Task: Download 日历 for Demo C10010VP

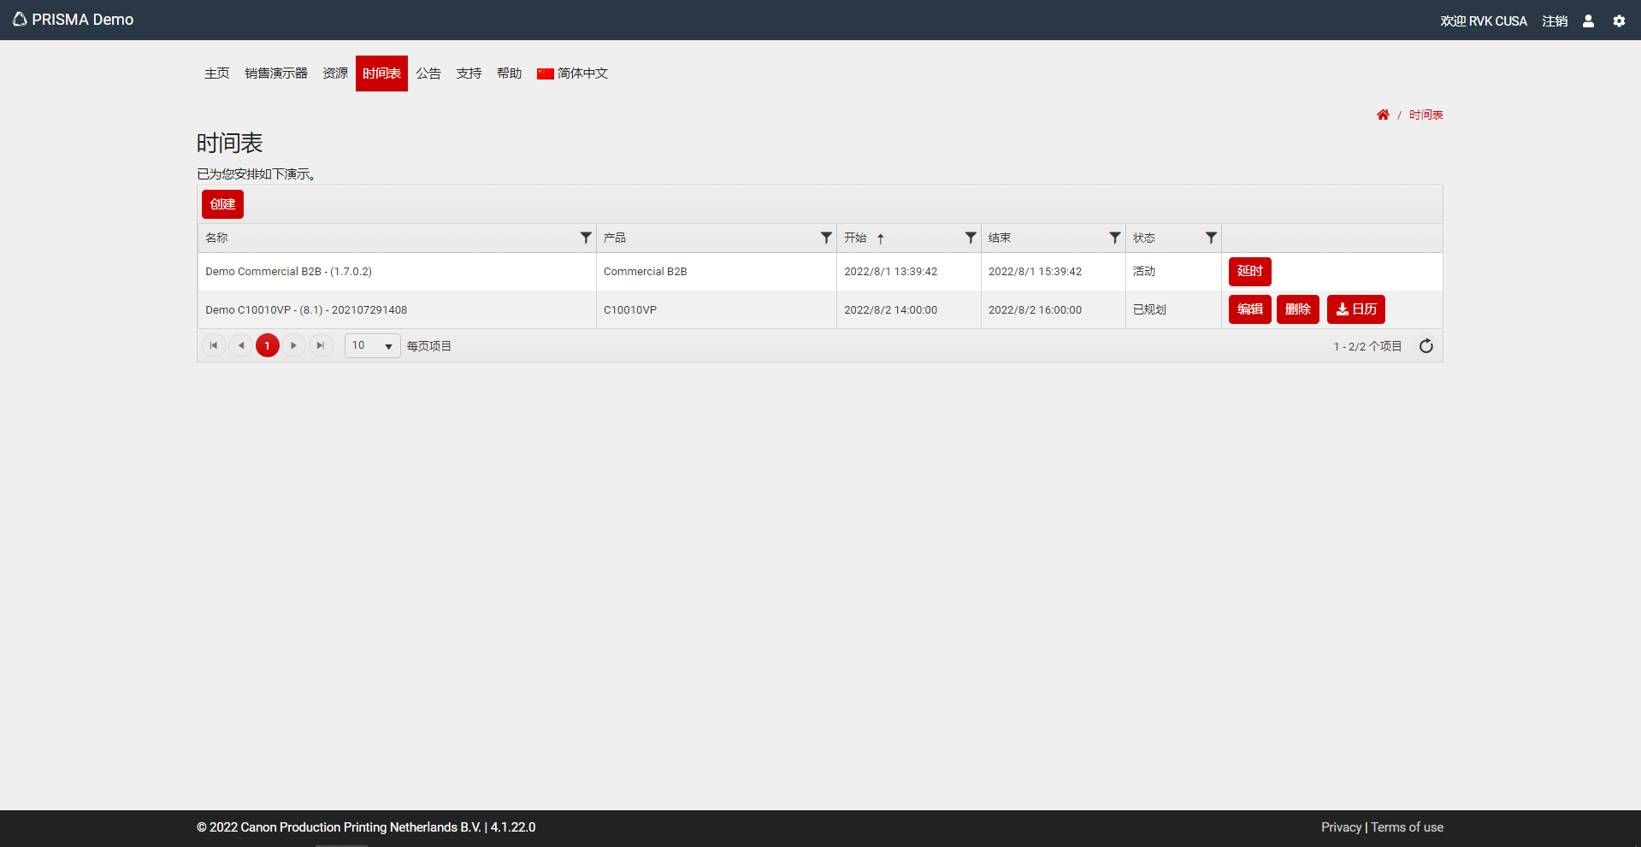Action: [x=1355, y=309]
